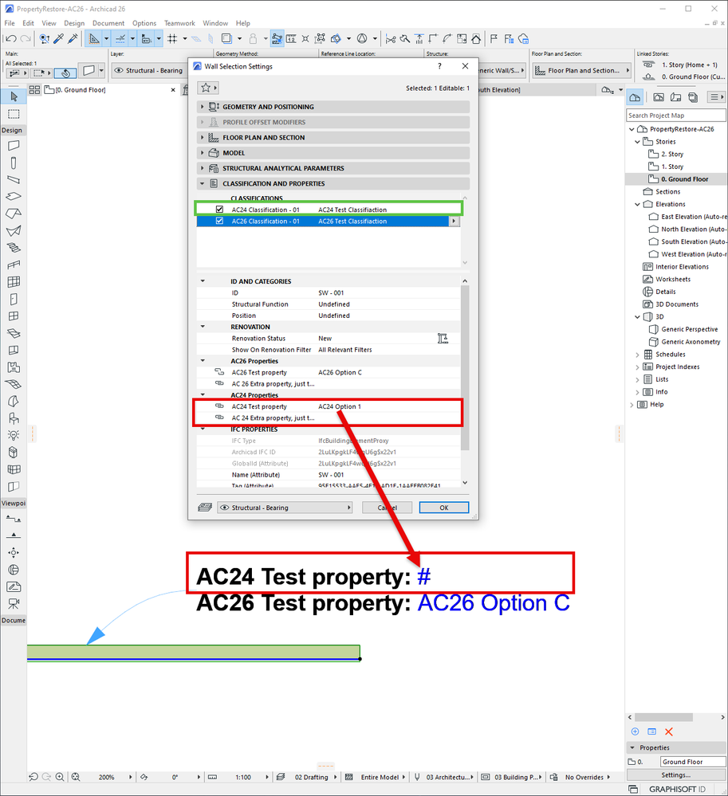This screenshot has width=728, height=796.
Task: Click the Search Project Map field
Action: click(675, 116)
